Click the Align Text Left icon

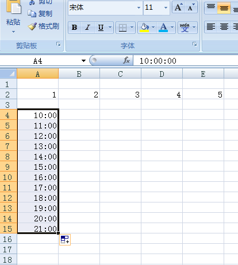click(211, 27)
